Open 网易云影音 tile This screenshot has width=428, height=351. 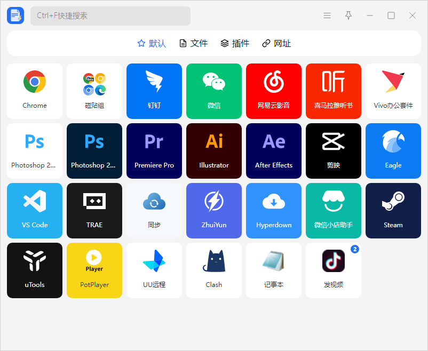pyautogui.click(x=274, y=91)
